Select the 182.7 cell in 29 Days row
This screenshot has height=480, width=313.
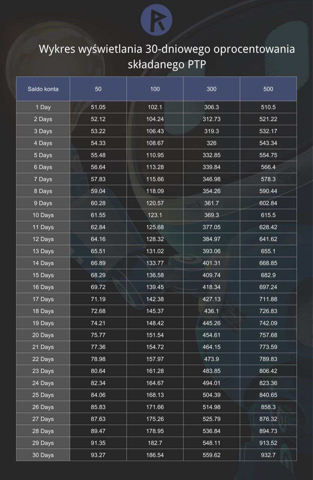click(x=155, y=443)
